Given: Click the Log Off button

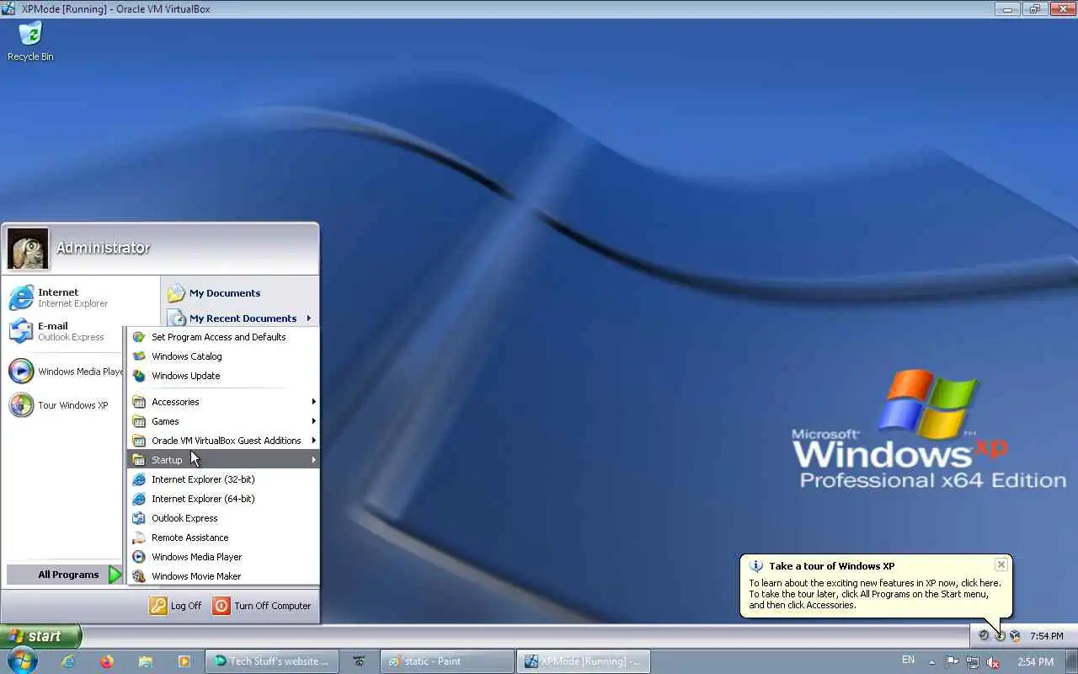Looking at the screenshot, I should coord(176,606).
